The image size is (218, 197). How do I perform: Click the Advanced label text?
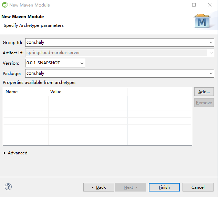pyautogui.click(x=18, y=153)
